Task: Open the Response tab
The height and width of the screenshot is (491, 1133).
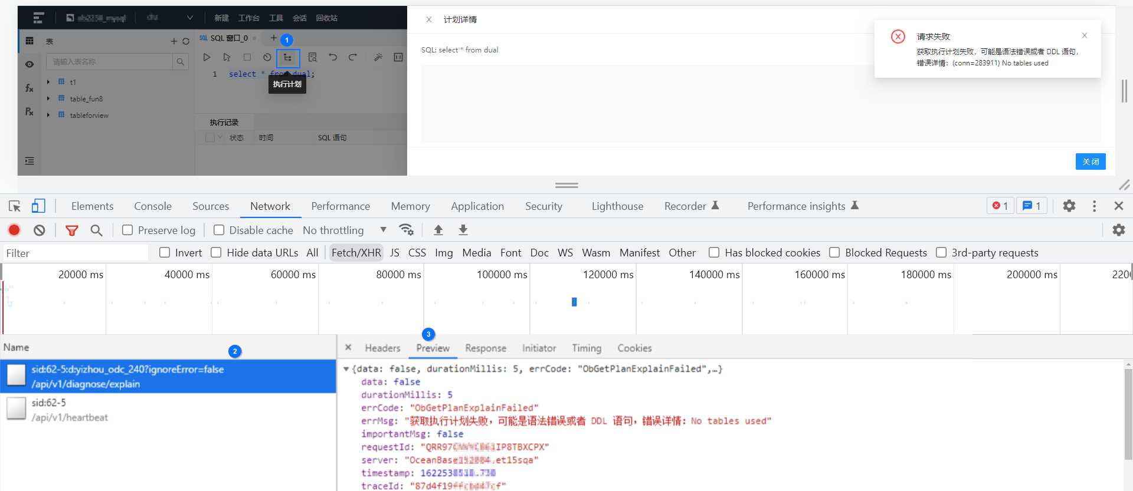Action: click(485, 348)
